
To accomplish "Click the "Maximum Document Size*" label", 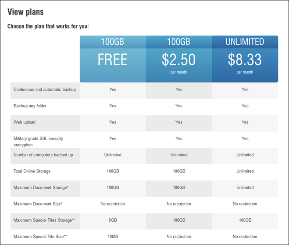I will click(37, 204).
